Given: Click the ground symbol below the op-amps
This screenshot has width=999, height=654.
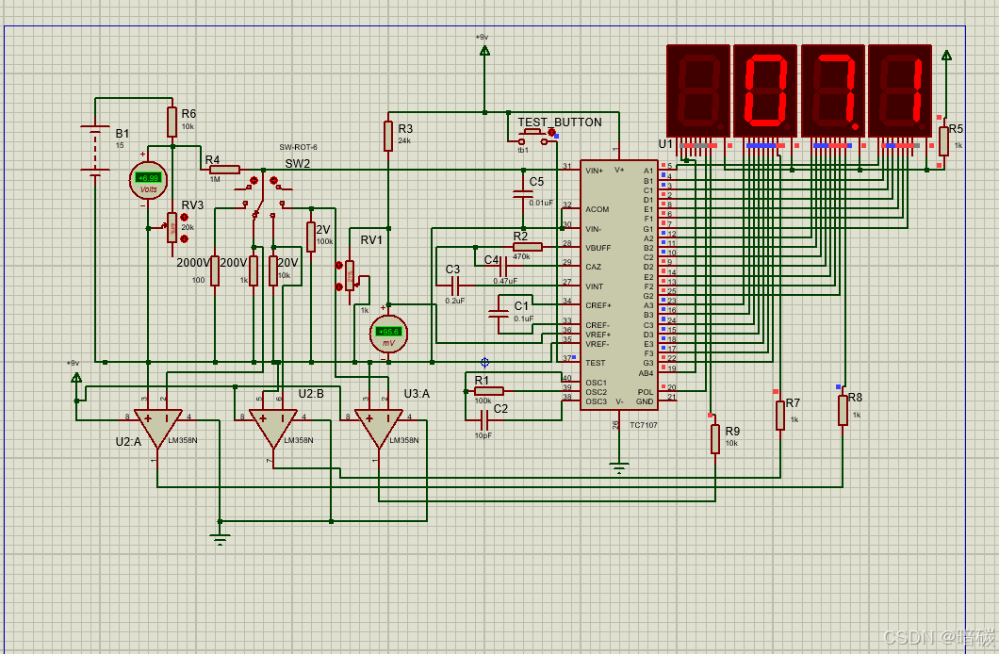Looking at the screenshot, I should pyautogui.click(x=220, y=540).
